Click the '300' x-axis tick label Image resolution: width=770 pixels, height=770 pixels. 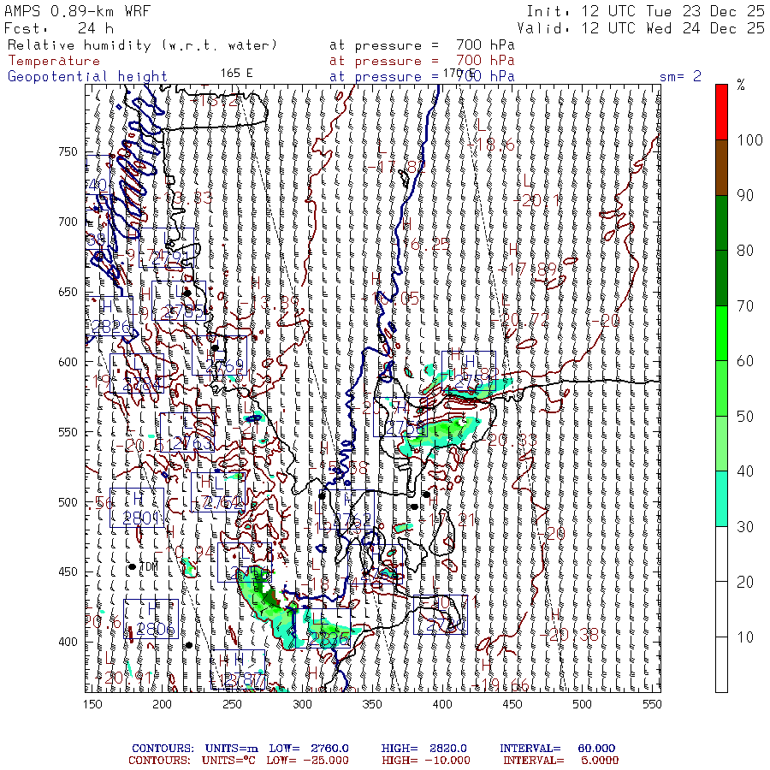303,704
